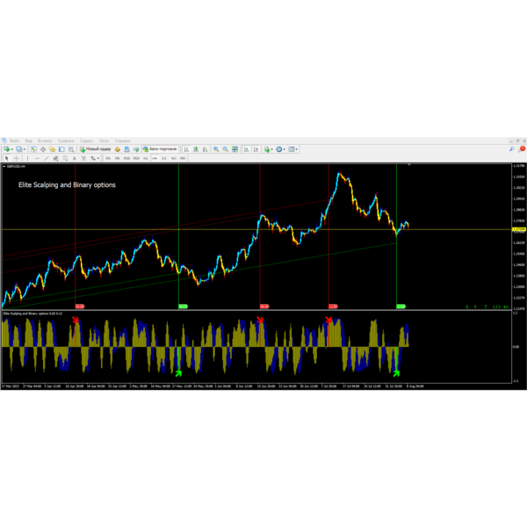Image resolution: width=527 pixels, height=527 pixels.
Task: Switch to M5 timeframe
Action: pos(118,158)
